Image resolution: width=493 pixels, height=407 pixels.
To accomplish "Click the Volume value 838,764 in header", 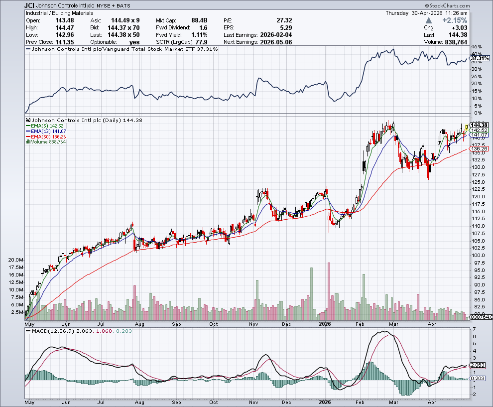I will click(x=456, y=42).
